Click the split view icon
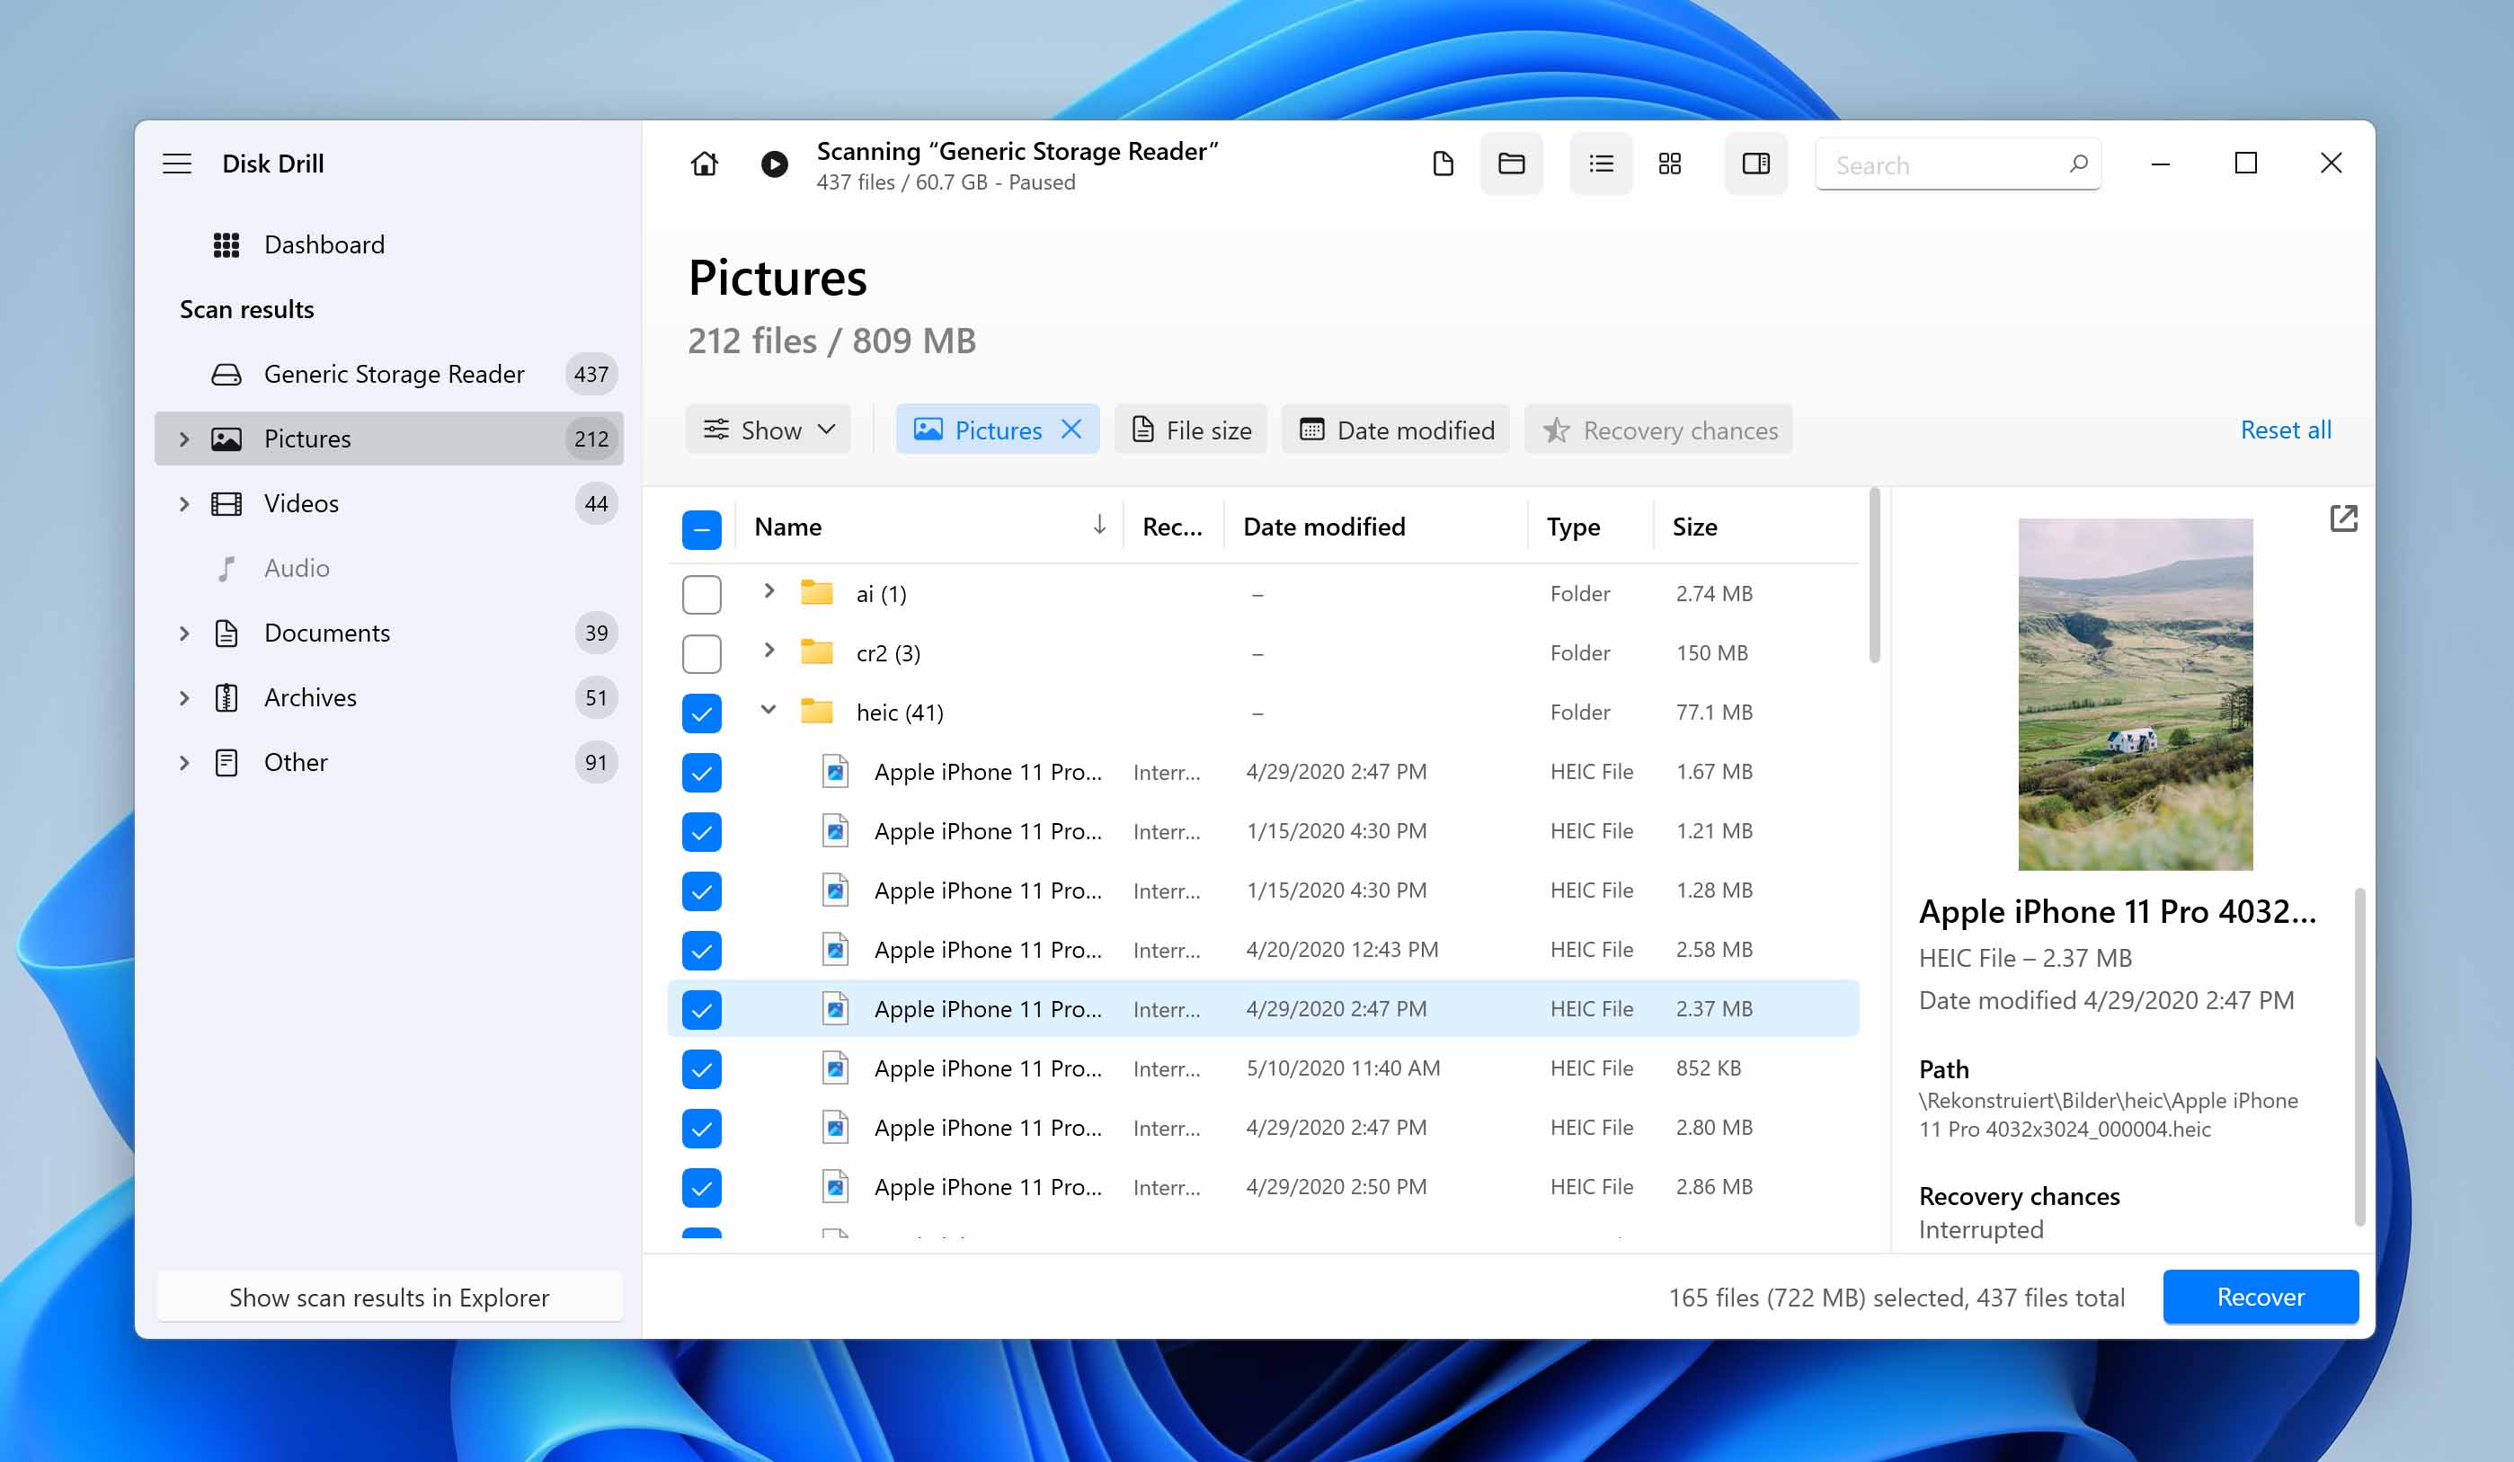The image size is (2514, 1462). pyautogui.click(x=1754, y=164)
